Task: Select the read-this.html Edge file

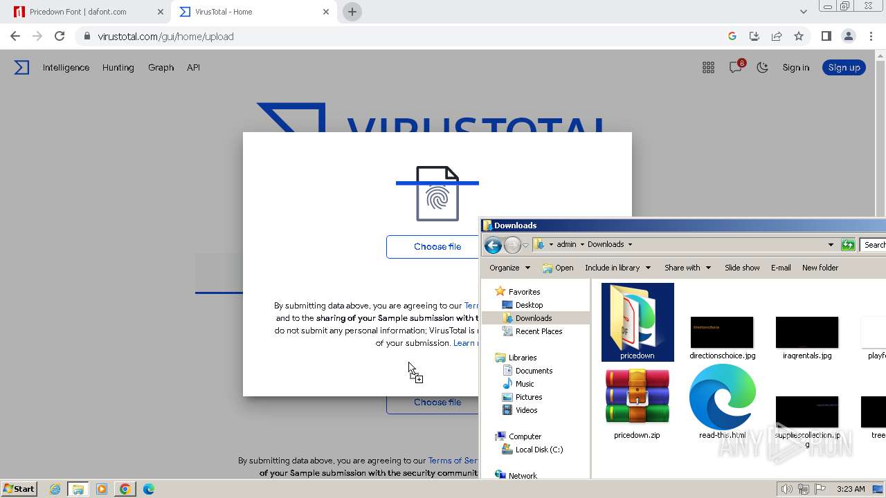Action: [723, 403]
